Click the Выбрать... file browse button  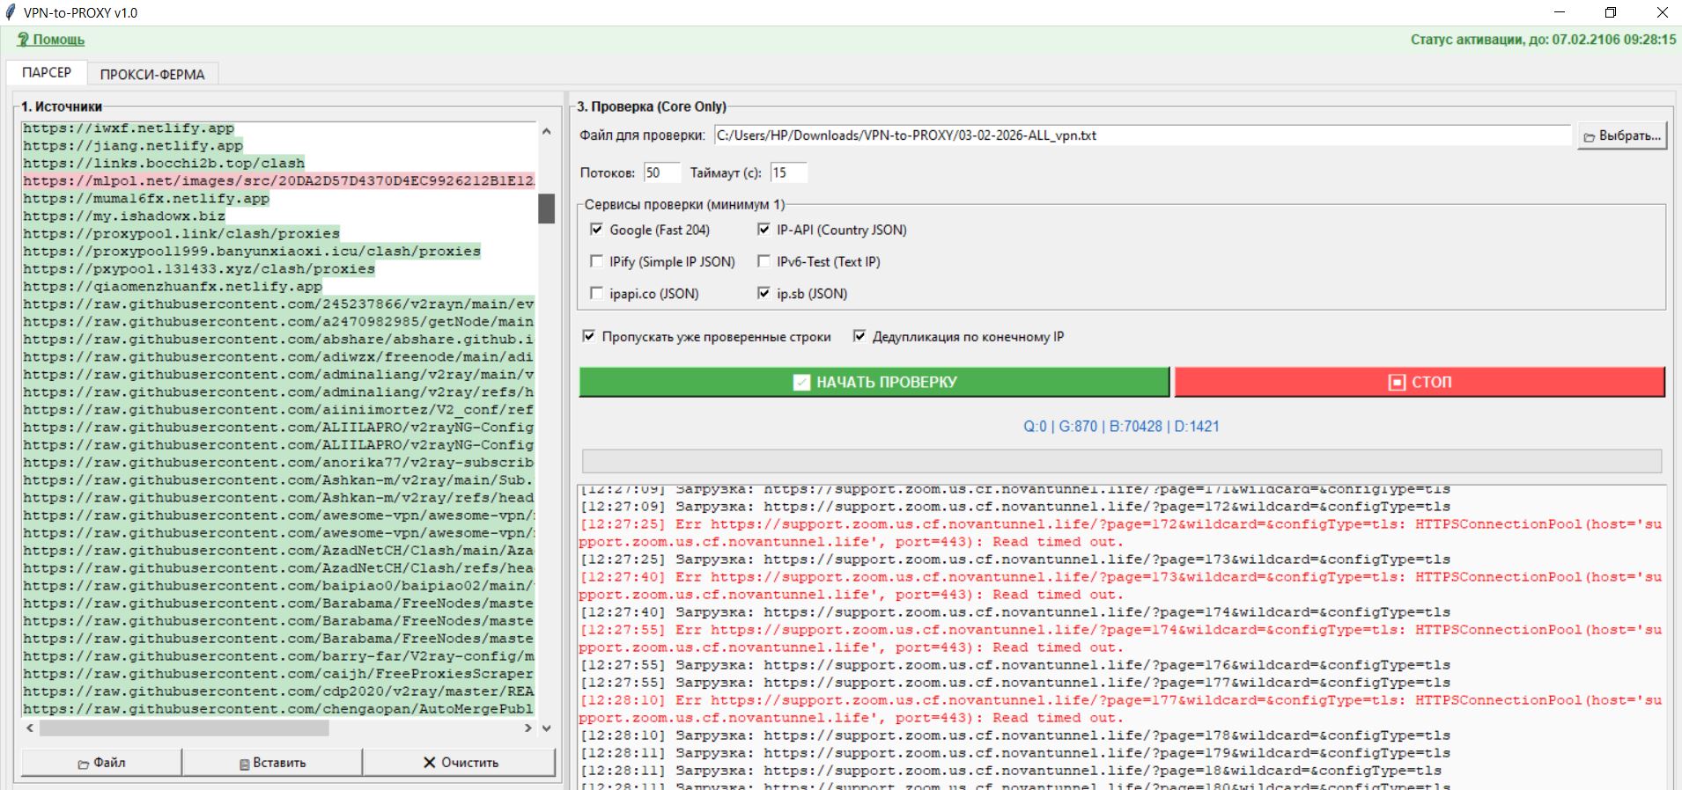[1621, 135]
